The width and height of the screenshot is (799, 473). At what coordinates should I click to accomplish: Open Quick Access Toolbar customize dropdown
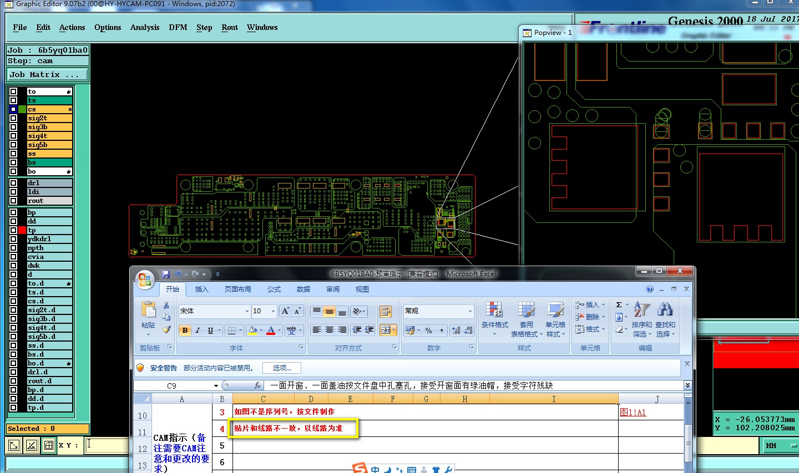(218, 274)
